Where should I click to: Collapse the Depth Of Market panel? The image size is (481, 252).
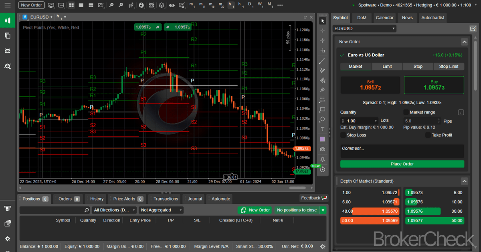[464, 181]
